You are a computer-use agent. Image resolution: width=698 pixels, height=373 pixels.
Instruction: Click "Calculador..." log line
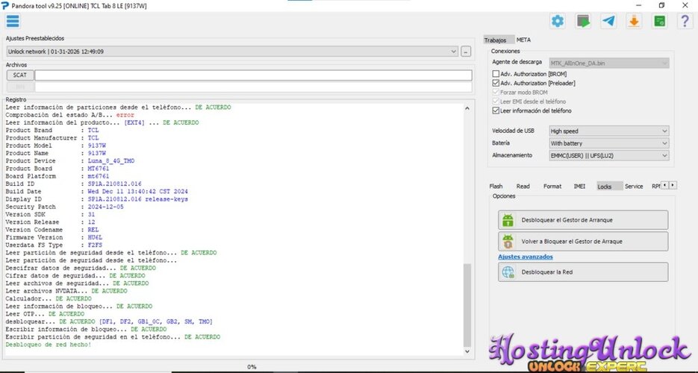coord(48,298)
